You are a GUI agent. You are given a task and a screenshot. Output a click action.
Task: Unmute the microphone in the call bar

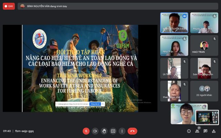(86, 131)
